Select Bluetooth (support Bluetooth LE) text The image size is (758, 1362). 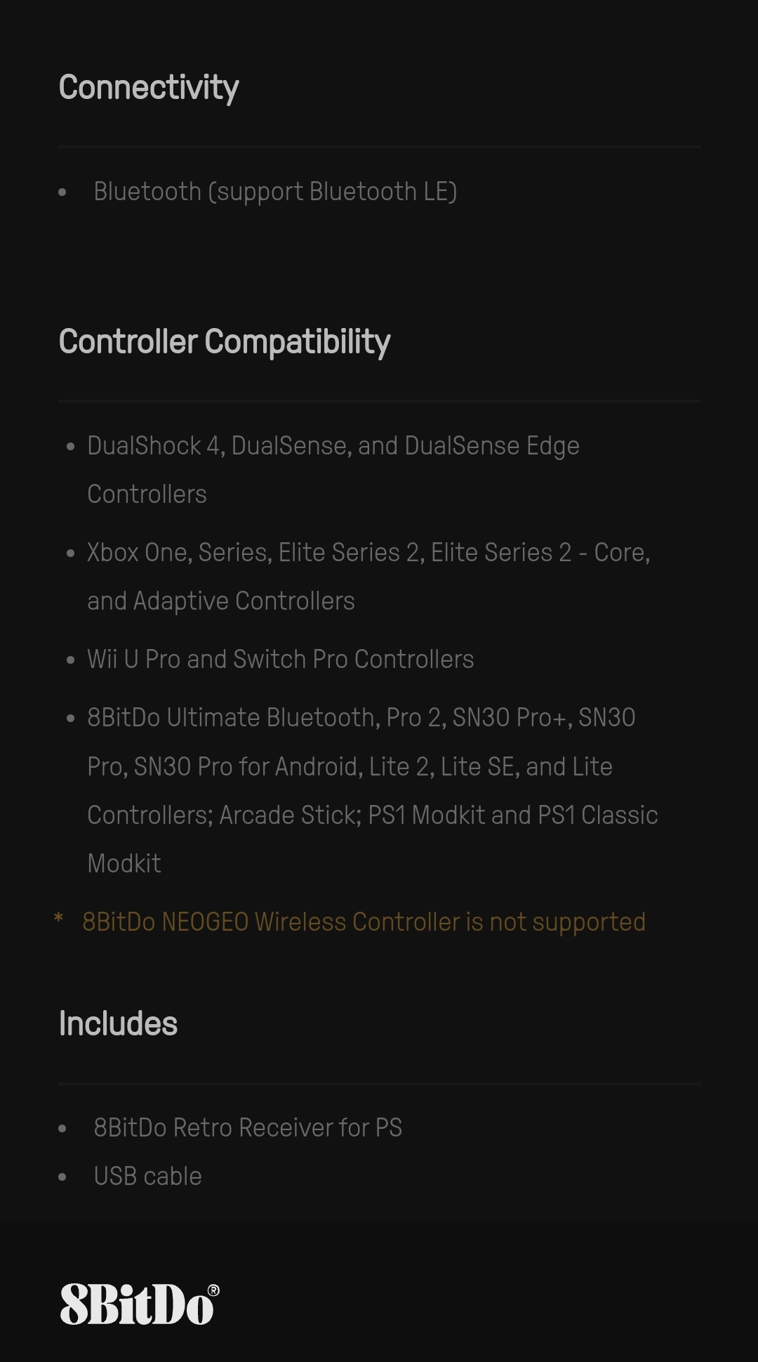[x=275, y=192]
